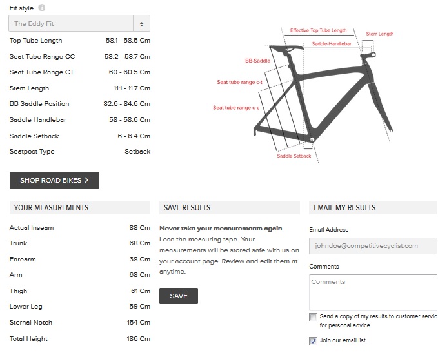Click the Actual Inseam measurement row
The height and width of the screenshot is (357, 438).
[x=79, y=228]
